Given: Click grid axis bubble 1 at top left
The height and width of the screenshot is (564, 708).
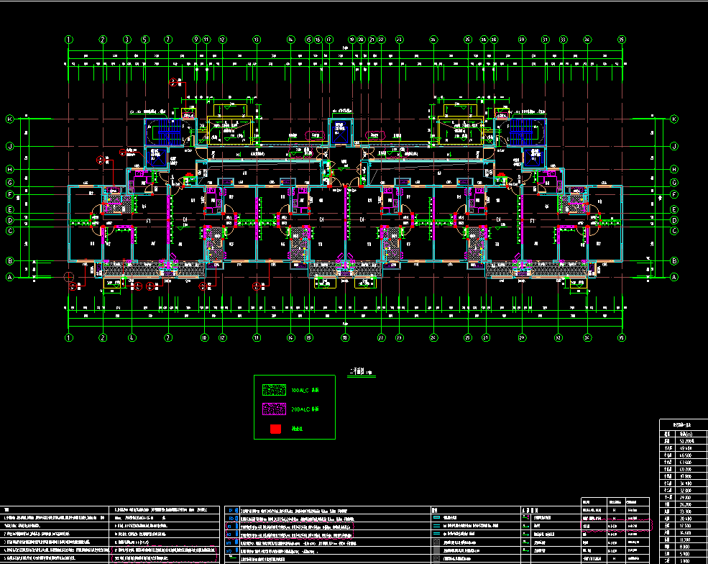Looking at the screenshot, I should pos(69,40).
